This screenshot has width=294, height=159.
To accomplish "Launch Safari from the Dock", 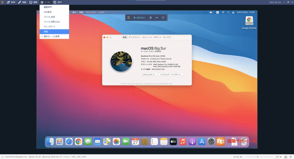I will [69, 142].
